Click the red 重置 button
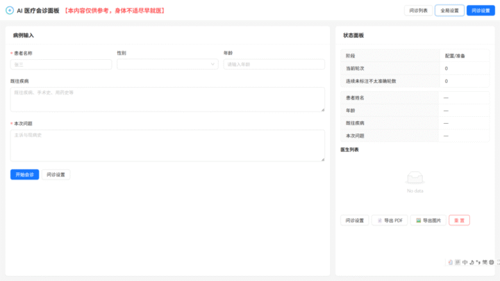This screenshot has width=500, height=281. click(459, 220)
